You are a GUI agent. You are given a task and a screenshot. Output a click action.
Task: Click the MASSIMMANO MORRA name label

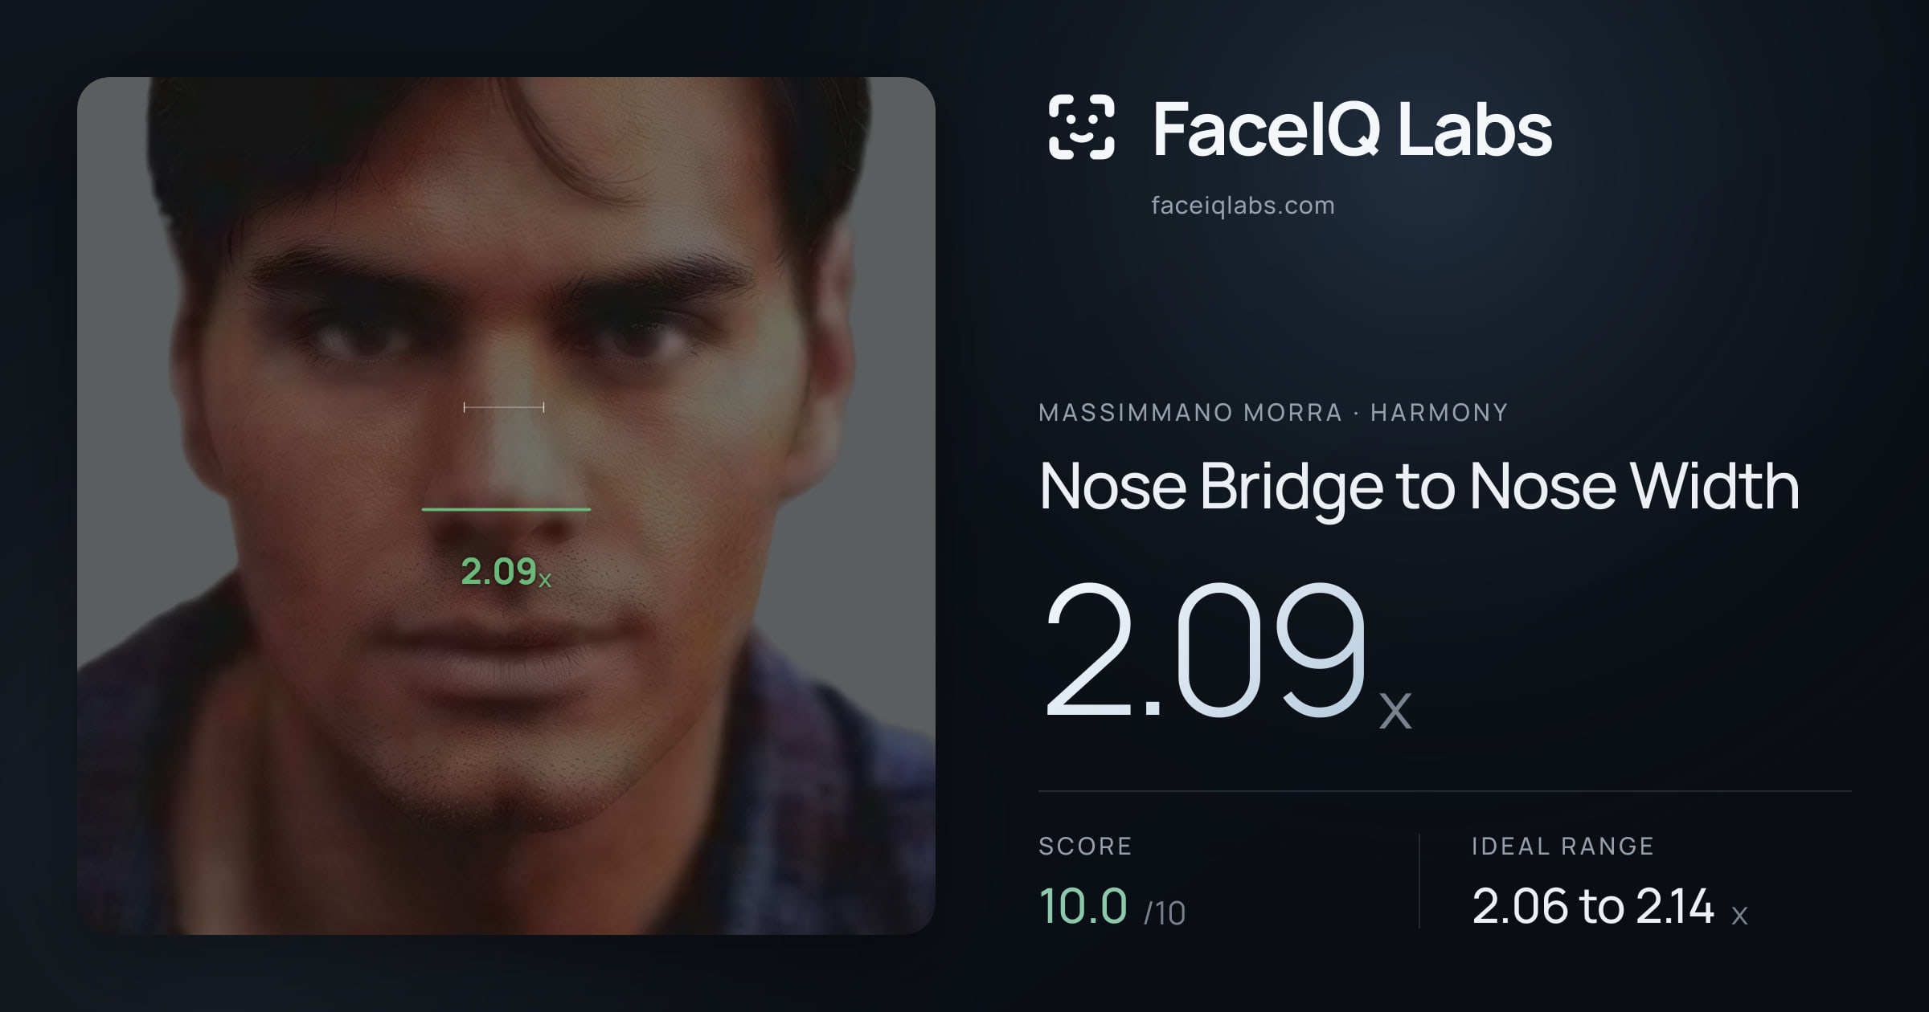point(1190,413)
